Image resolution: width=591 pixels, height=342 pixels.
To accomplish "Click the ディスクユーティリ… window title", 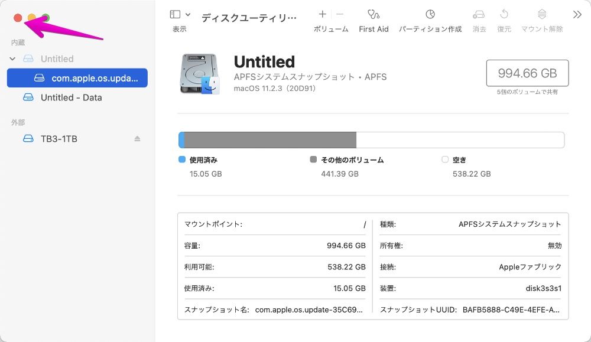I will [x=249, y=18].
